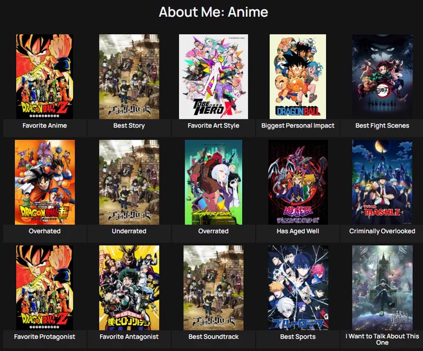The width and height of the screenshot is (423, 351).
Task: Select the 'Best Soundtrack' label
Action: [x=213, y=337]
